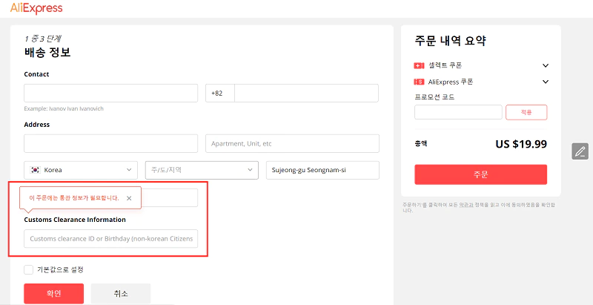Close the customs info warning tooltip
The height and width of the screenshot is (305, 593).
coord(129,198)
